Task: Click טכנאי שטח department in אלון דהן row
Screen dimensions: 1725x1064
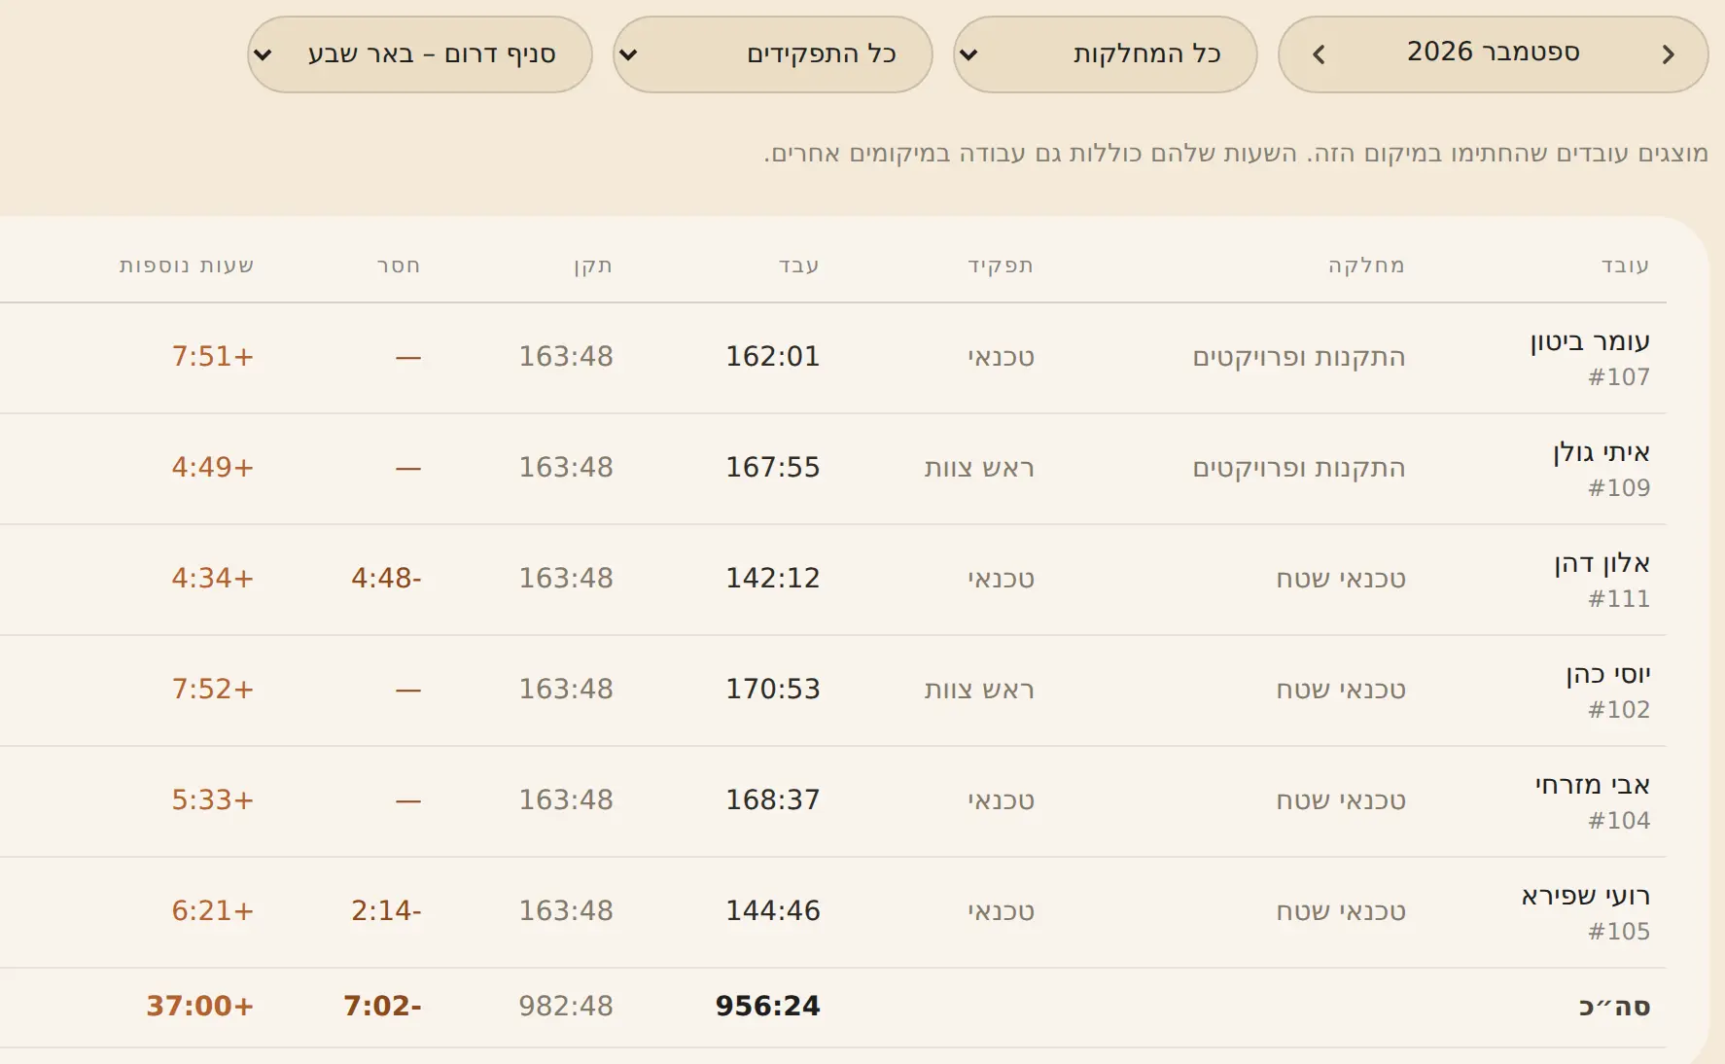Action: point(1341,579)
